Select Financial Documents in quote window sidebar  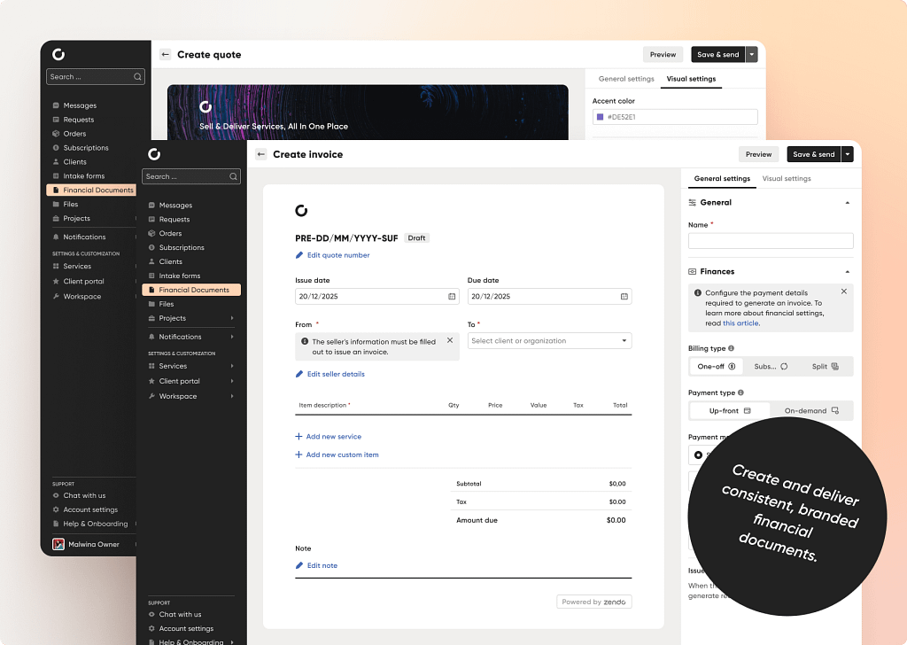click(91, 190)
